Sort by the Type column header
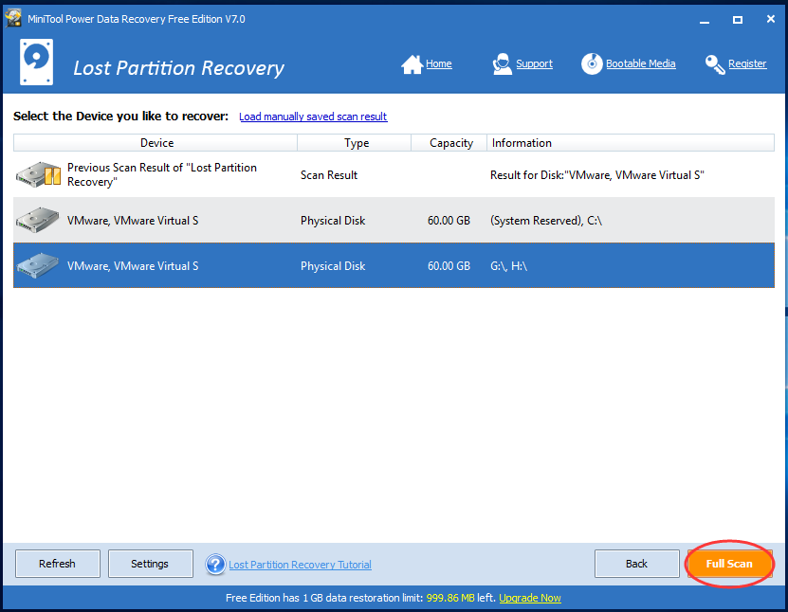 pyautogui.click(x=355, y=143)
